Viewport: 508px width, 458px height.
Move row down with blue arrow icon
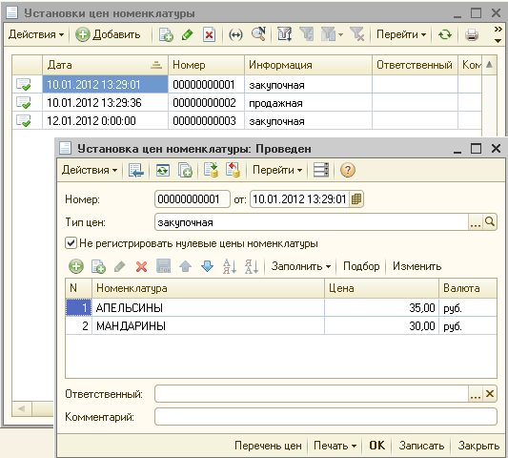[208, 266]
